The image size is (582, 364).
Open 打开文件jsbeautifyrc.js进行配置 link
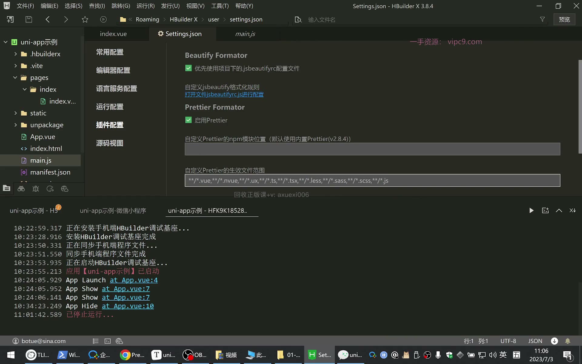click(224, 94)
